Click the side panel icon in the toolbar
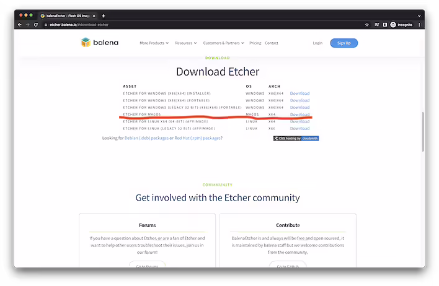This screenshot has height=286, width=439. point(385,25)
